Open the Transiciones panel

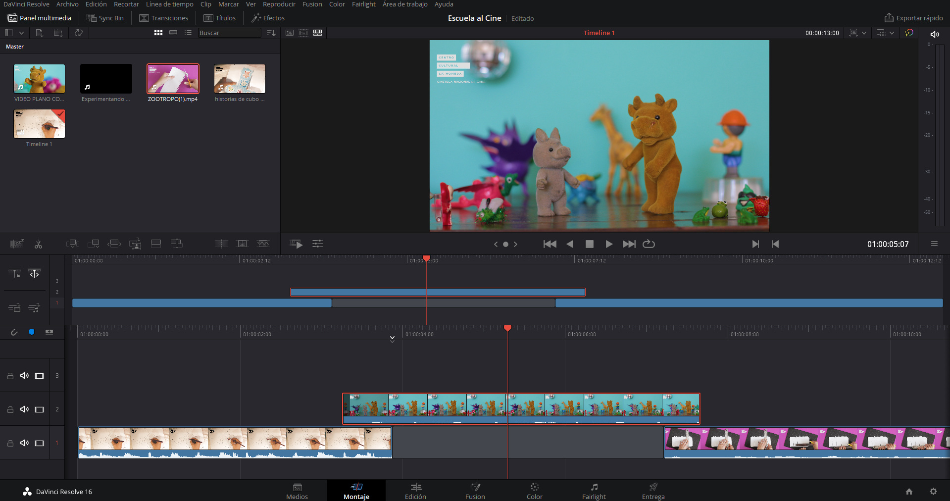[164, 18]
